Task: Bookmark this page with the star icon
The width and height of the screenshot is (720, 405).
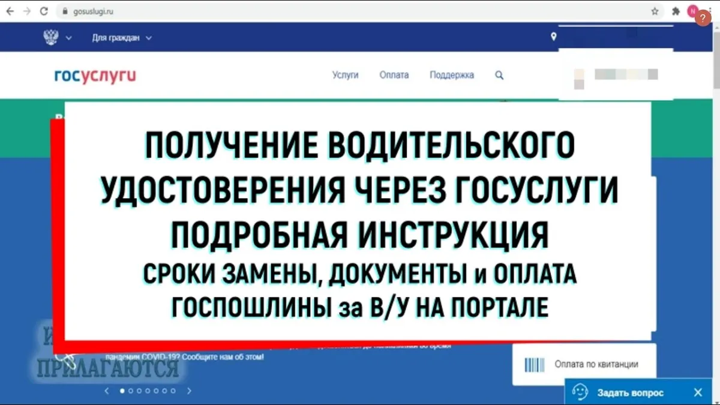Action: coord(655,11)
